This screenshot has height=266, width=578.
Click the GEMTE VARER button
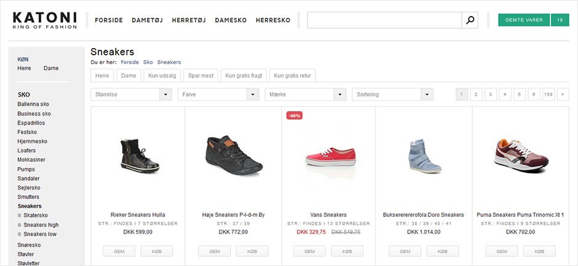(524, 20)
